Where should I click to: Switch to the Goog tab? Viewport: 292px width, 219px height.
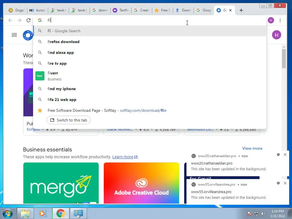(x=204, y=10)
